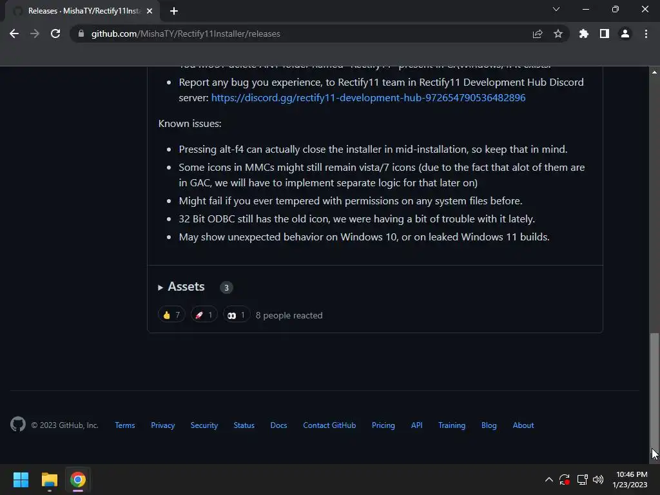Click the '32 Bit ODBC still has' line
This screenshot has height=495, width=660.
tap(357, 219)
